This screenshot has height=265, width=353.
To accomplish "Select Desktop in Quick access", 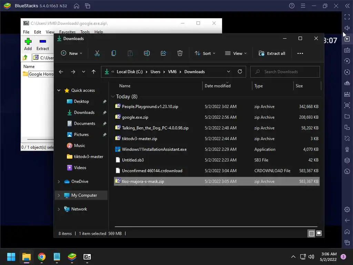I will point(81,101).
